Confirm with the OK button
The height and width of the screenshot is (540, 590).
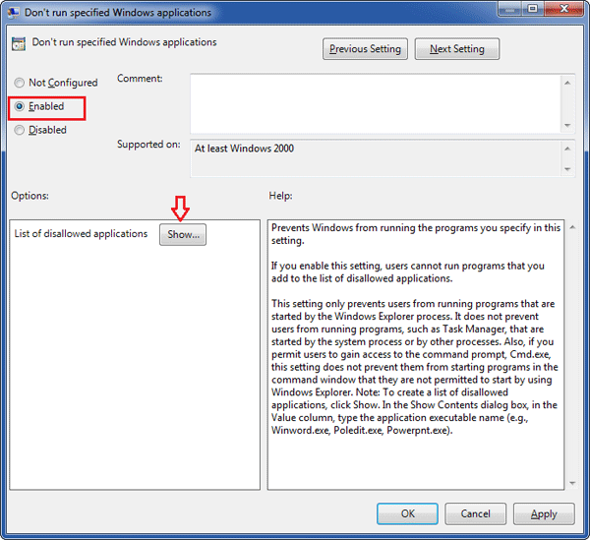[407, 513]
